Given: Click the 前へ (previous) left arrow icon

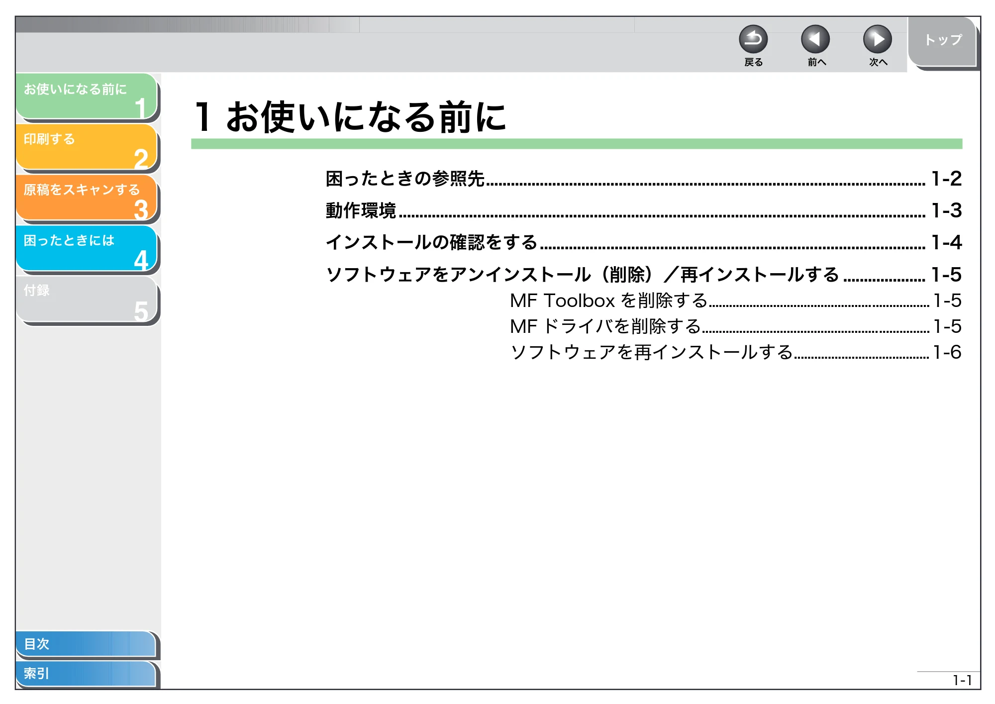Looking at the screenshot, I should point(815,39).
